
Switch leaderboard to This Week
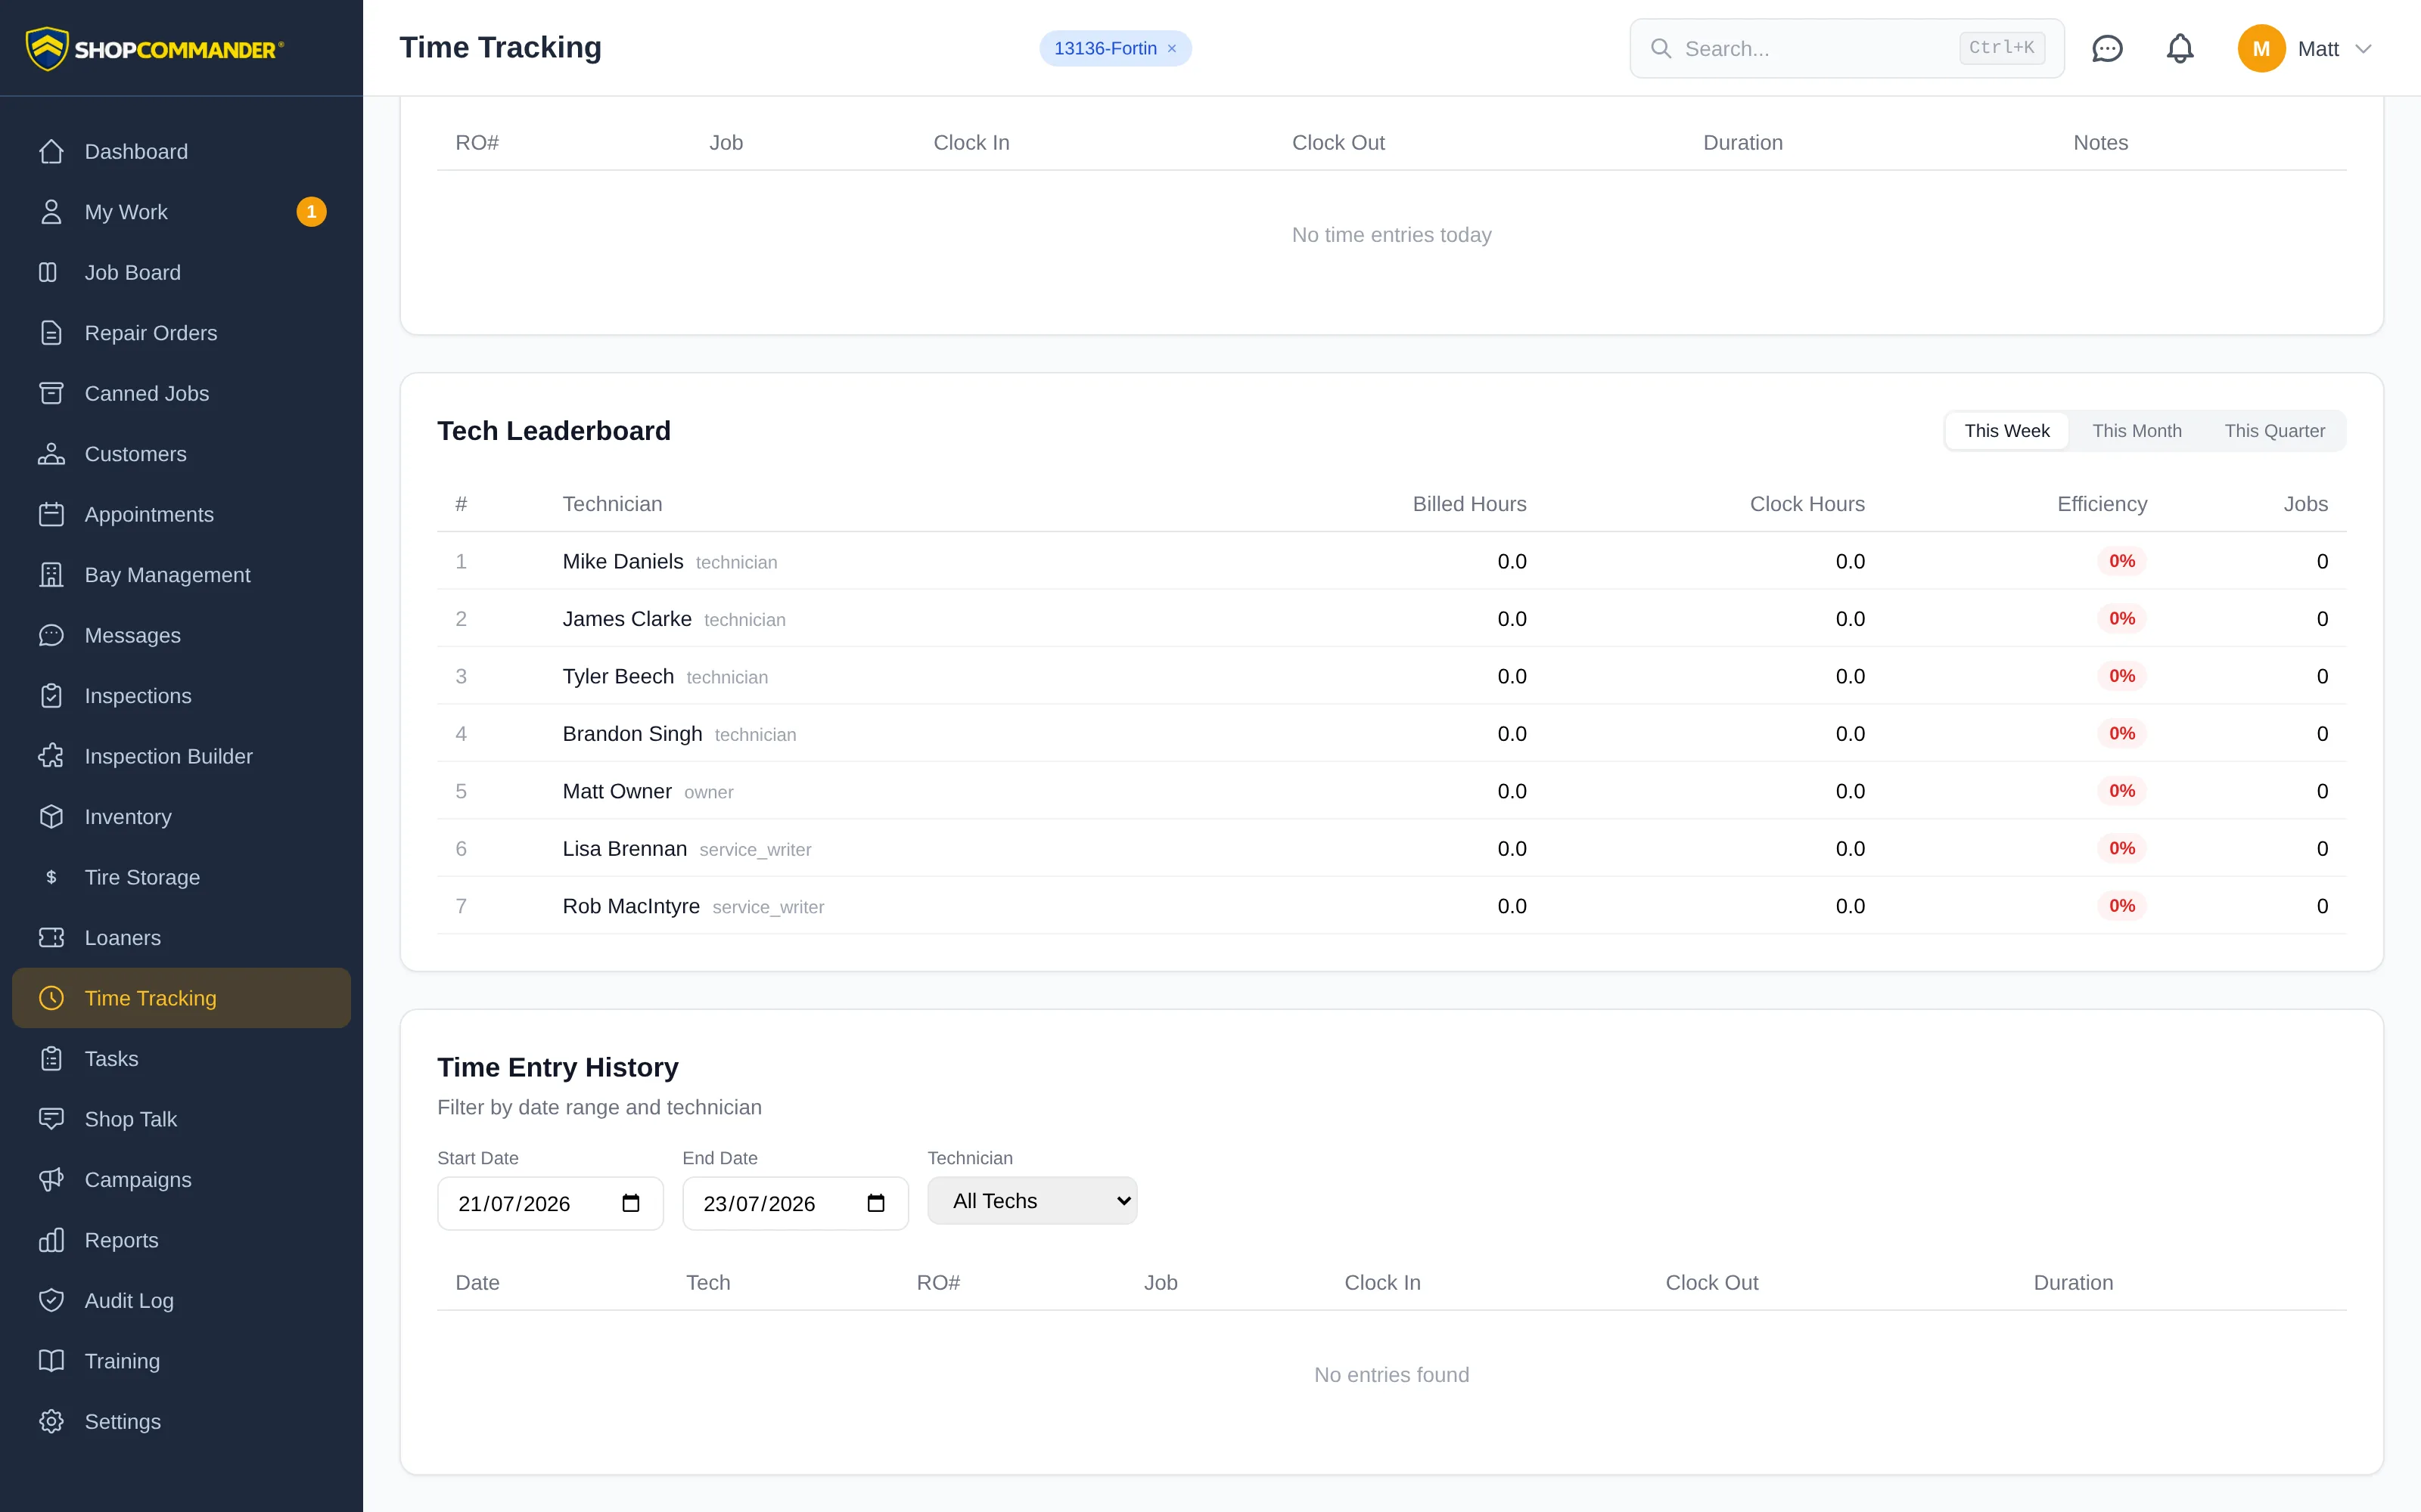tap(2006, 431)
